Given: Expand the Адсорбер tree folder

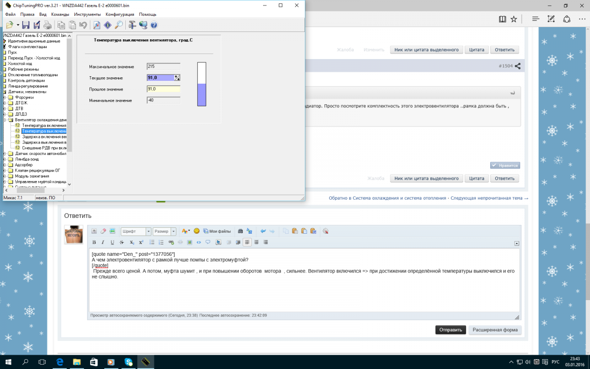Looking at the screenshot, I should point(4,165).
